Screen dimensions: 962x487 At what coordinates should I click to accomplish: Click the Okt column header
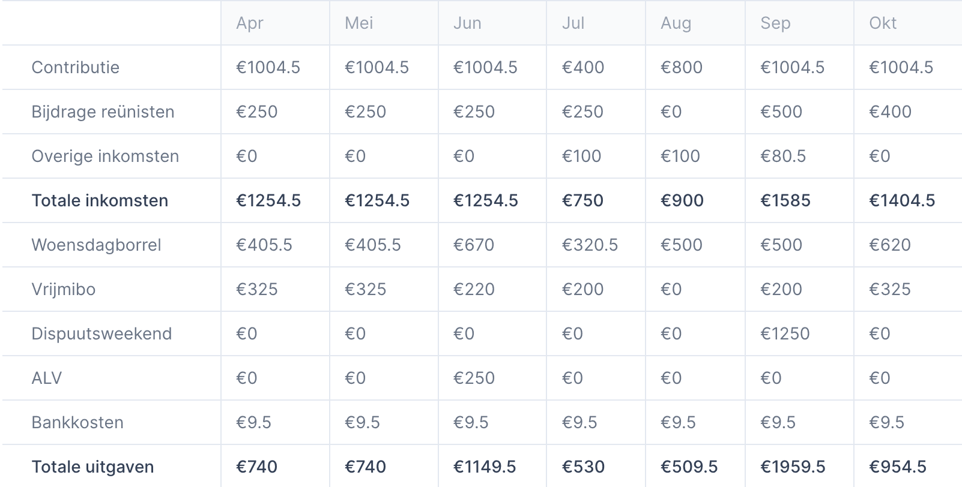pyautogui.click(x=883, y=23)
